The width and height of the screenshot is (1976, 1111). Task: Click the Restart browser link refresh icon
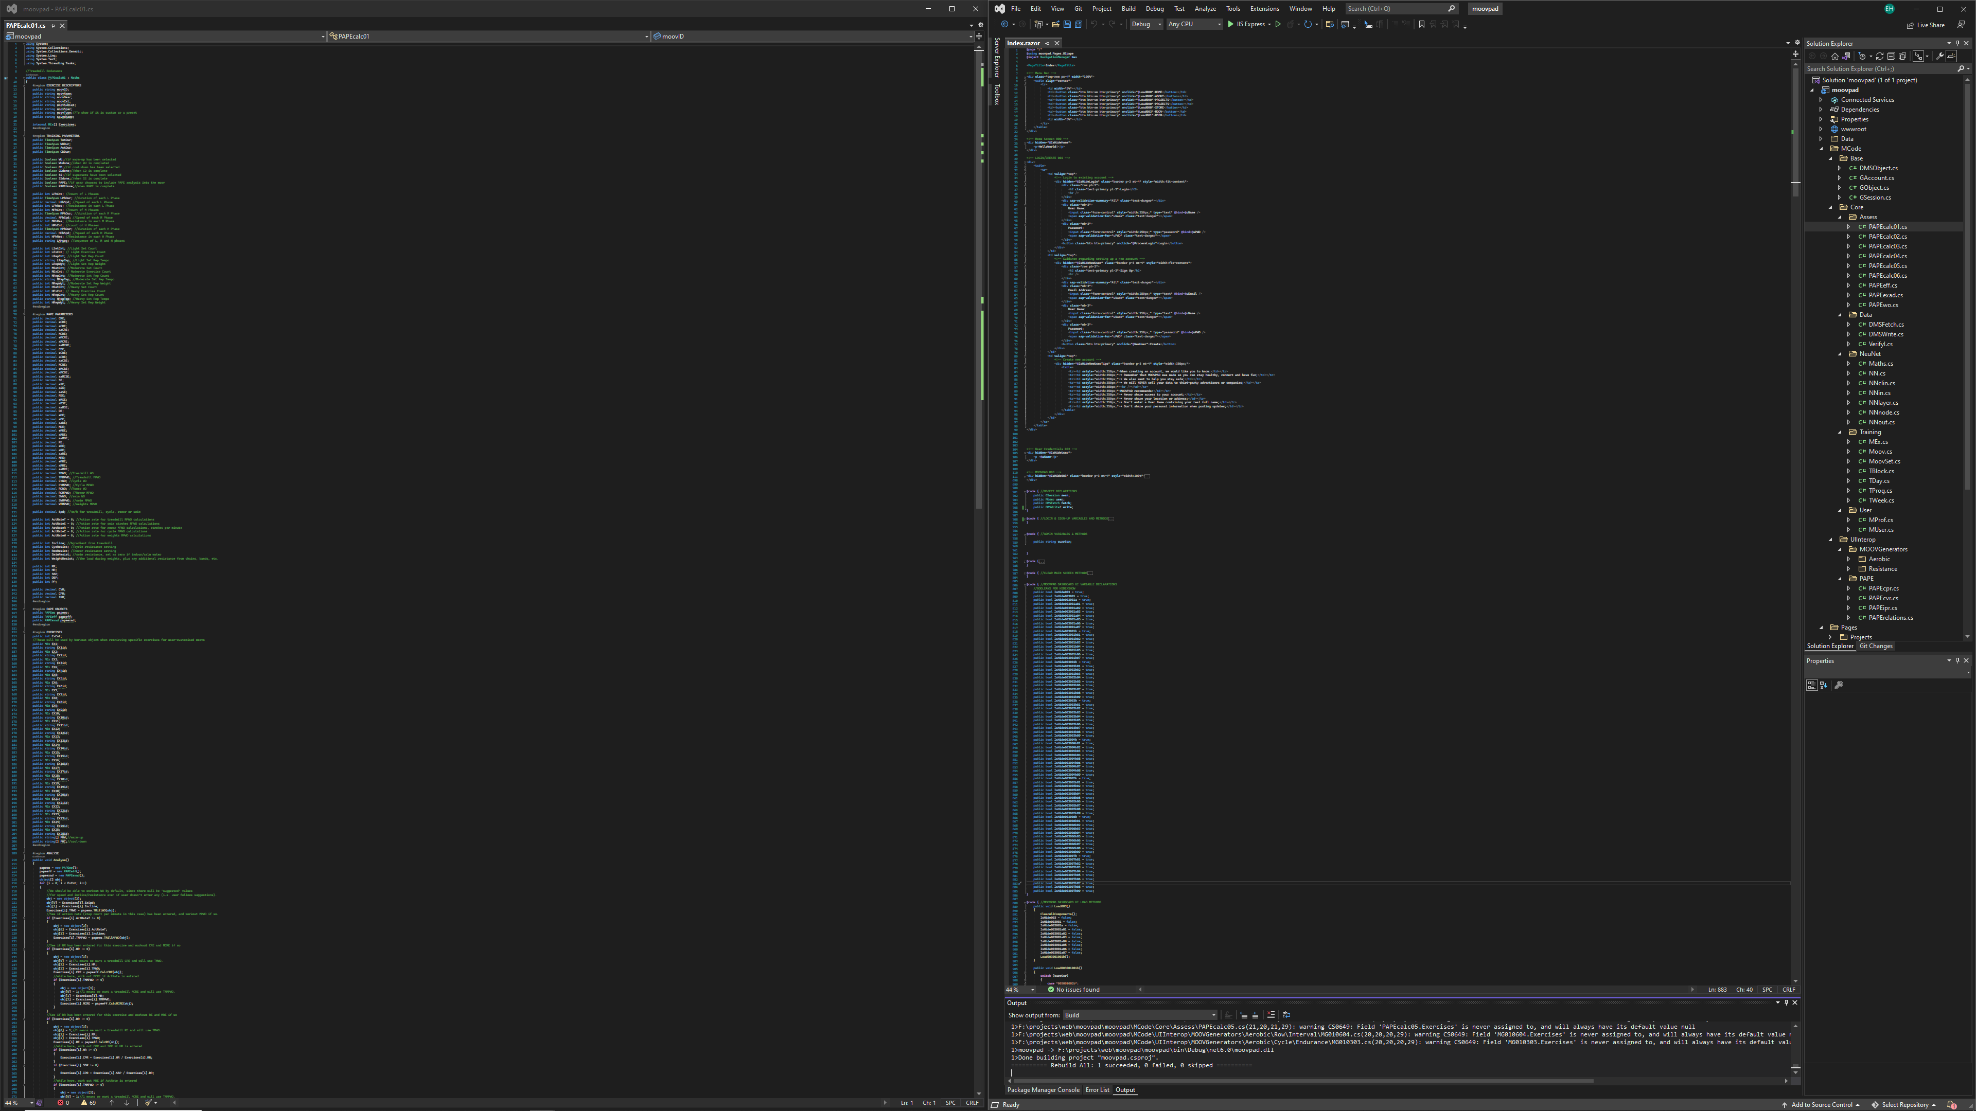click(1308, 25)
